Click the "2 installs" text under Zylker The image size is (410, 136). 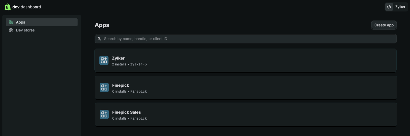119,64
